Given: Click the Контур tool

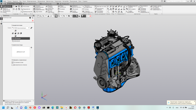Looking at the screenshot, I should tap(85, 9).
